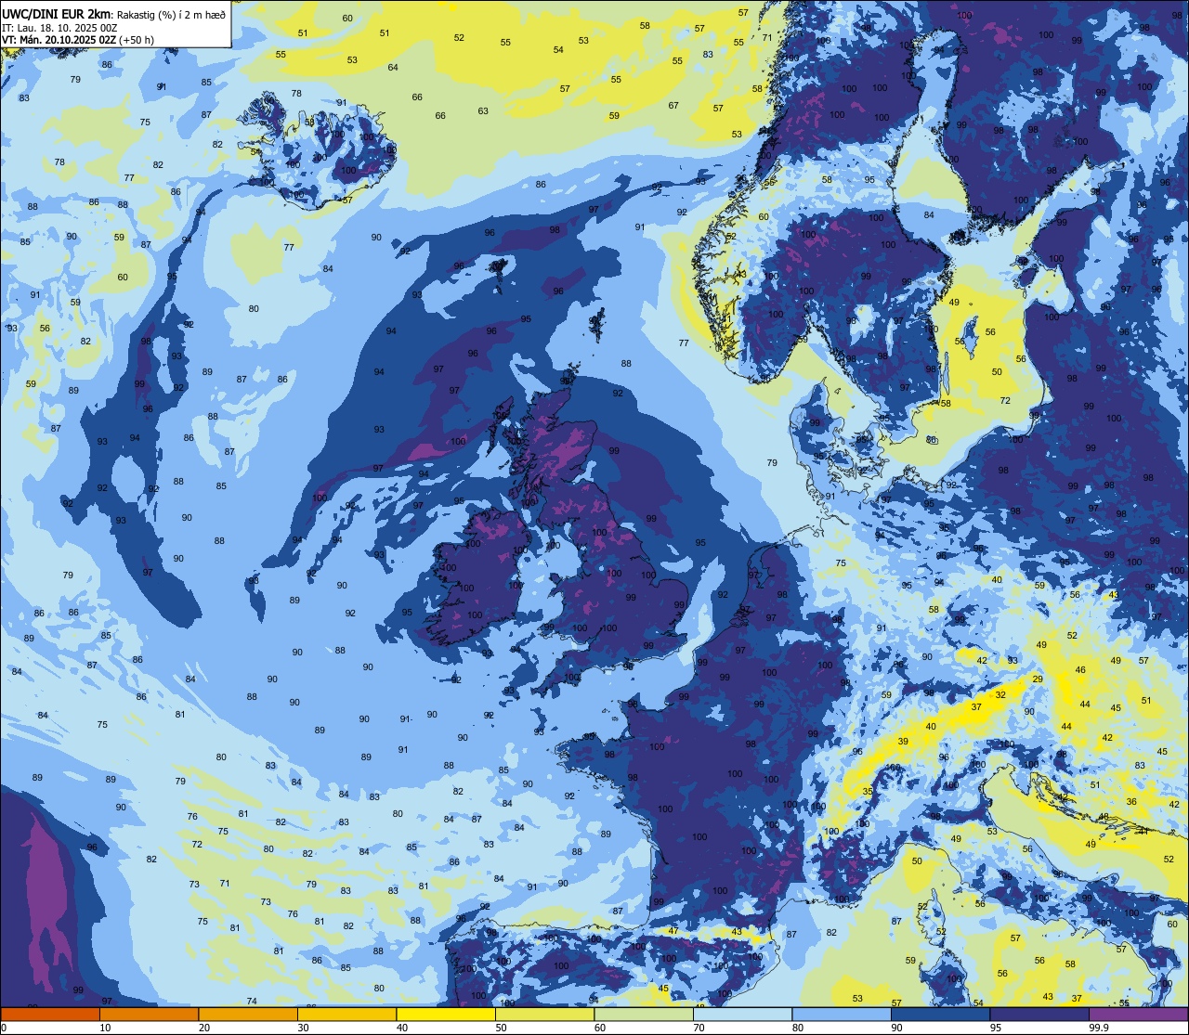Click the legend tick label "40"

point(402,1028)
